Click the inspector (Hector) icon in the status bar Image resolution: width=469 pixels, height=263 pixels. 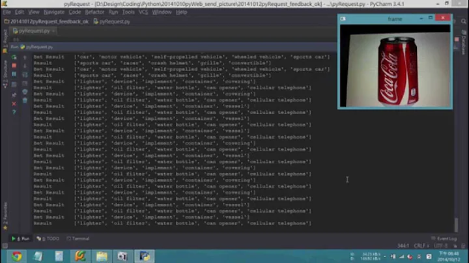tap(463, 246)
